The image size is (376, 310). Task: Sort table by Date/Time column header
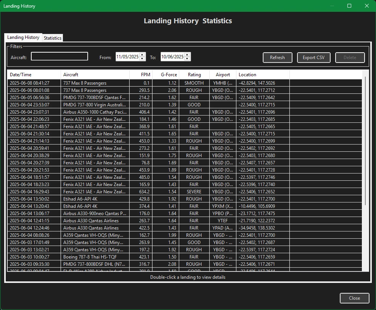tap(34, 75)
